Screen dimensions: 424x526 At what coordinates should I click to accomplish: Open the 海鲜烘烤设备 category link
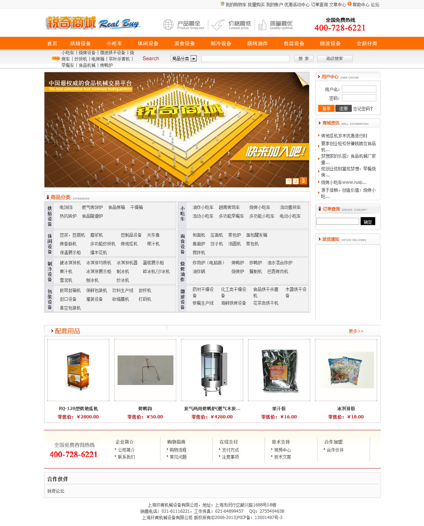[233, 303]
